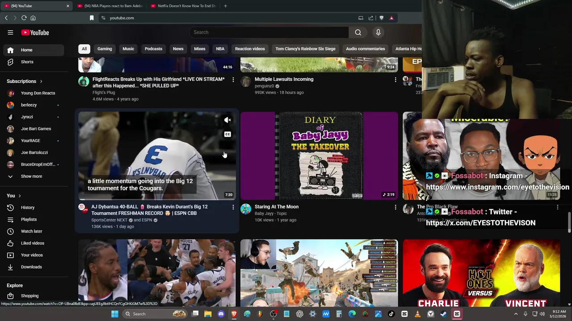
Task: Open Your videos in the sidebar
Action: (34, 255)
